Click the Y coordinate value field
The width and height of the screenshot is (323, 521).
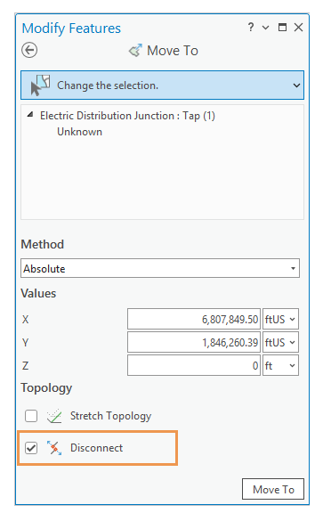(194, 342)
